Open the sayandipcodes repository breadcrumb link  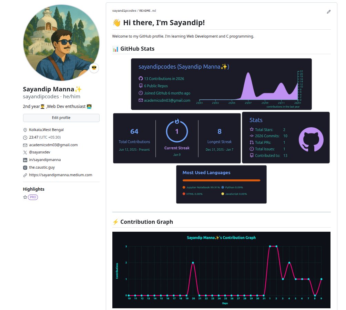click(x=124, y=11)
